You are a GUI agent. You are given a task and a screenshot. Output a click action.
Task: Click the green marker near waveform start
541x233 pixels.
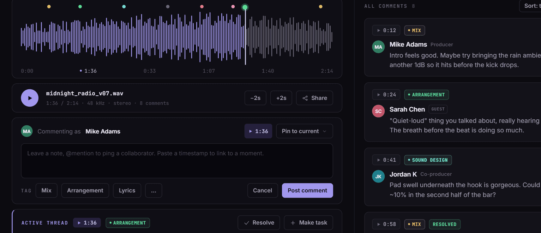click(x=80, y=7)
